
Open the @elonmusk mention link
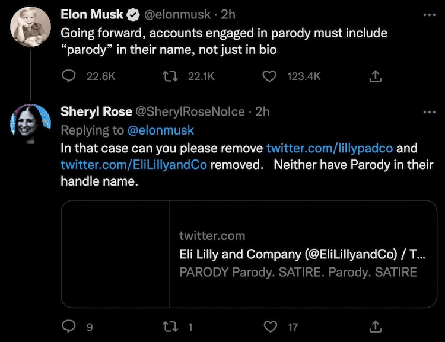[x=160, y=130]
